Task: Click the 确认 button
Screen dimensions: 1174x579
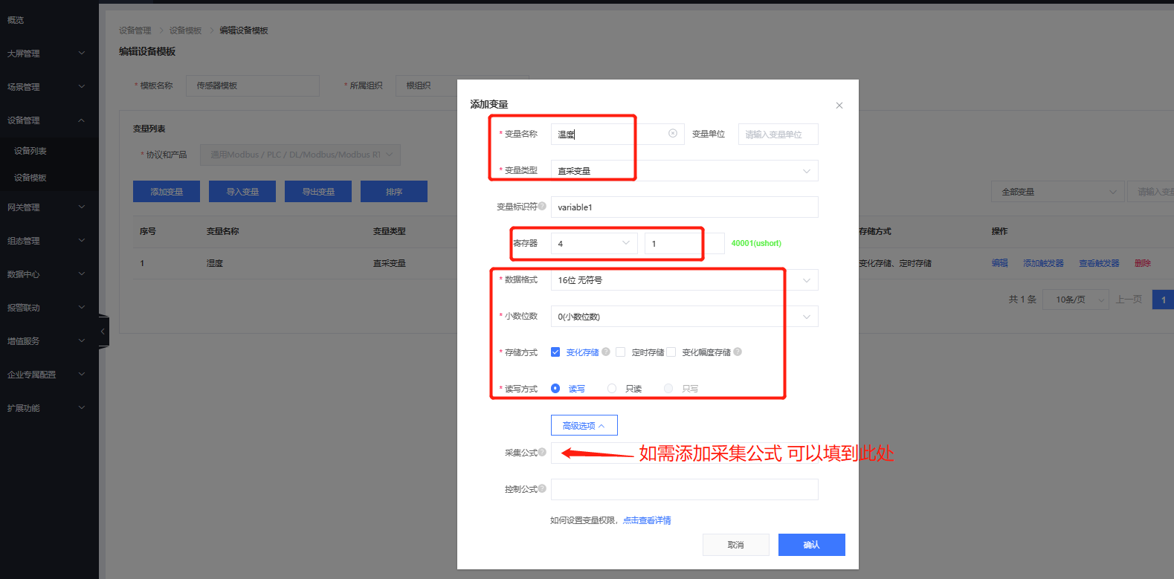Action: 811,545
